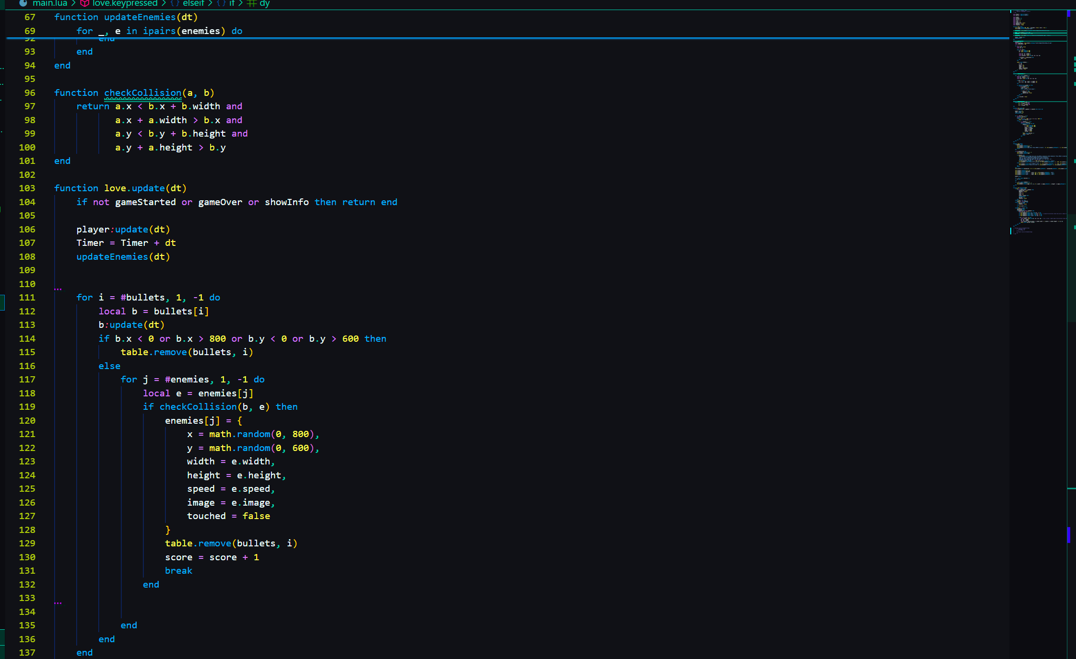Click the pink cube icon before love.keypressed
Viewport: 1076px width, 659px height.
pyautogui.click(x=85, y=3)
